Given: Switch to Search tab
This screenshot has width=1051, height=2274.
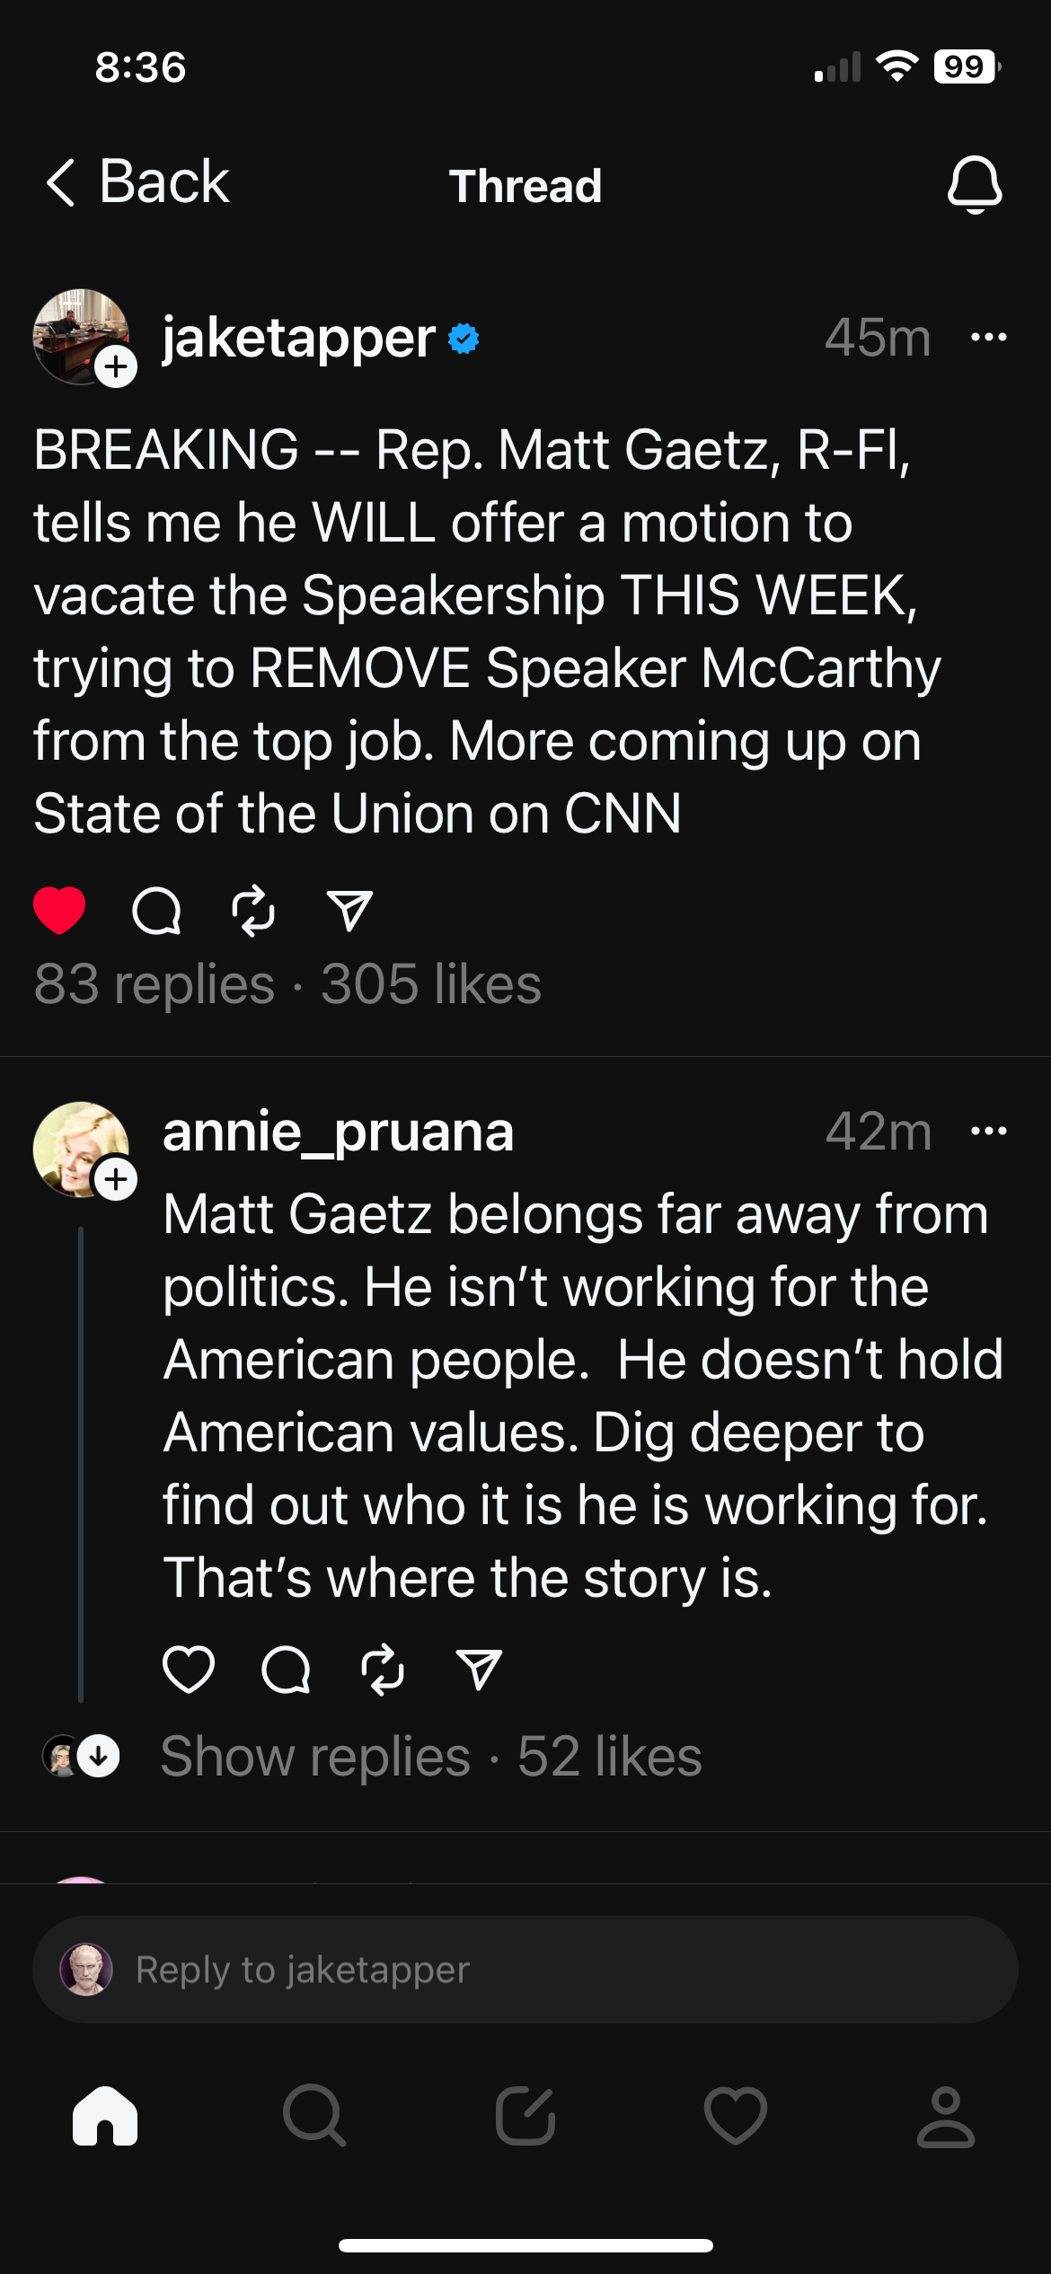Looking at the screenshot, I should 314,2116.
